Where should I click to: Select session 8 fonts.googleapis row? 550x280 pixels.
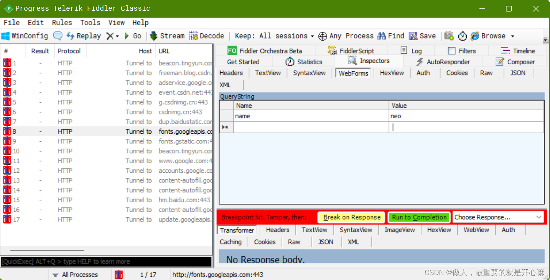click(x=107, y=131)
